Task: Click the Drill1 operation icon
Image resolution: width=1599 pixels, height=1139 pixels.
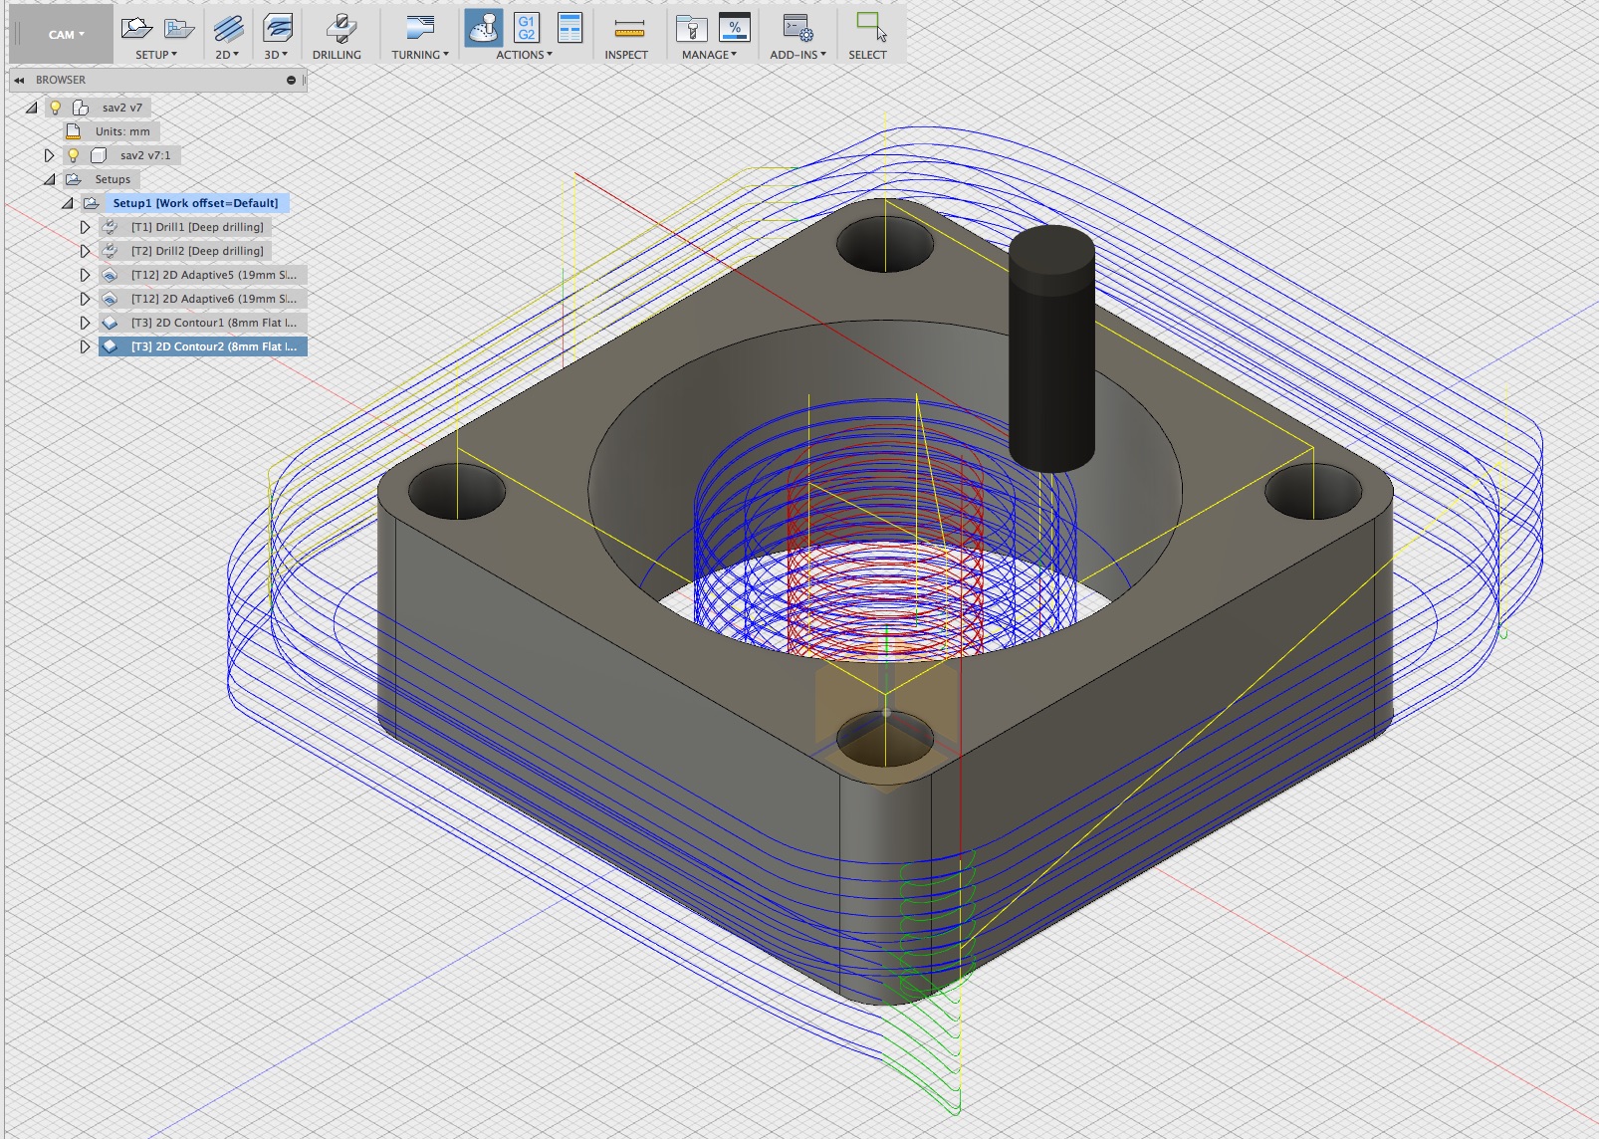Action: coord(111,227)
